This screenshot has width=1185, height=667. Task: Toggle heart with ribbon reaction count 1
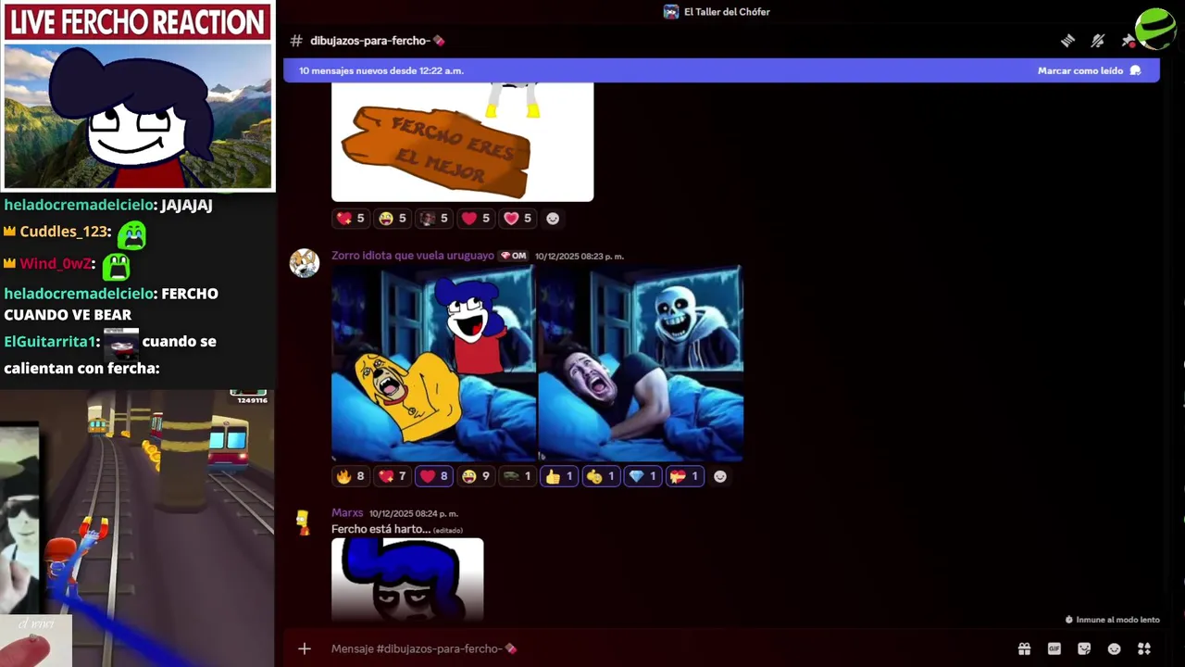coord(685,476)
